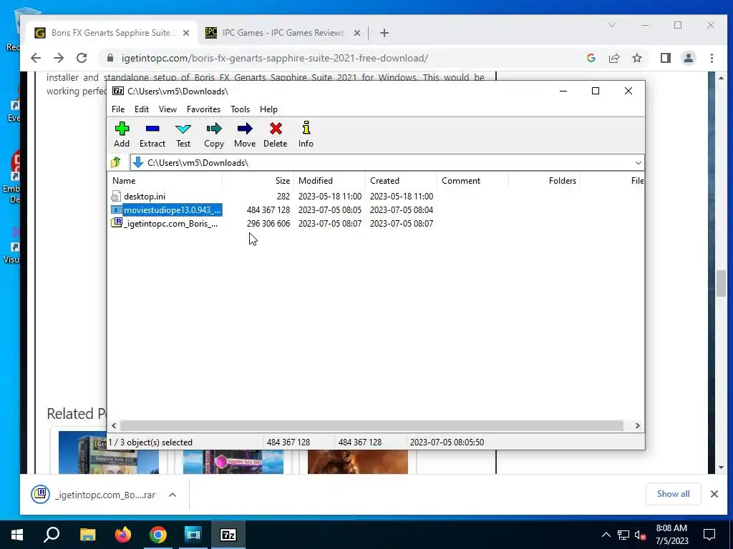Sort by the Modified column header

[329, 181]
